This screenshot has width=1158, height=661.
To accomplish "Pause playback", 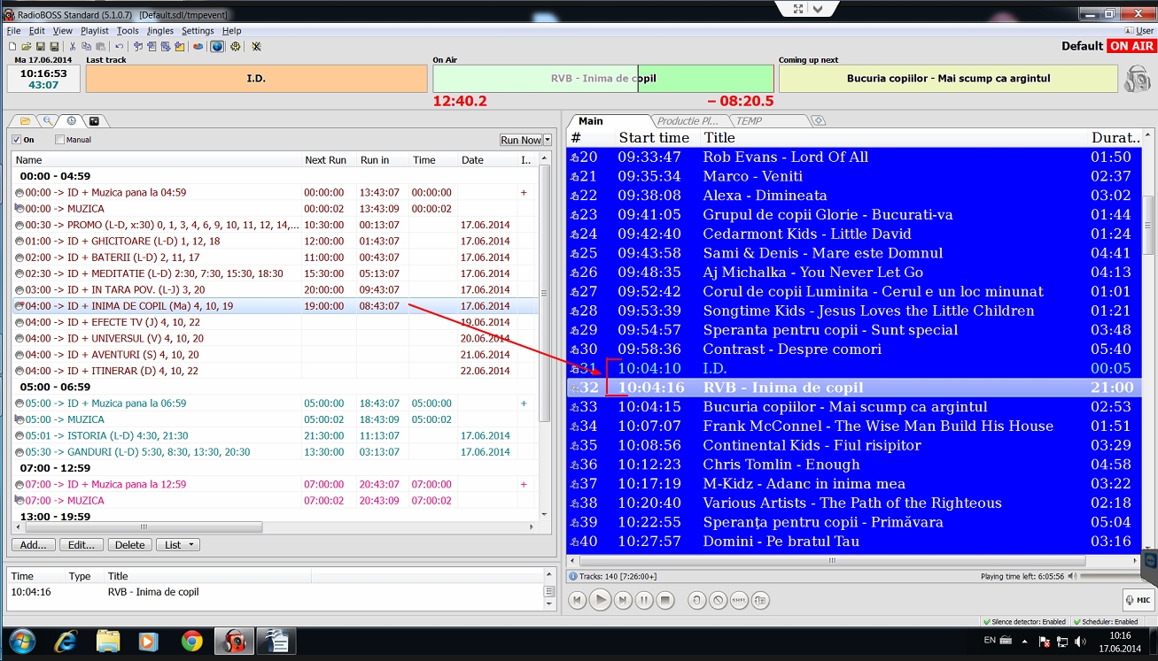I will click(x=644, y=600).
